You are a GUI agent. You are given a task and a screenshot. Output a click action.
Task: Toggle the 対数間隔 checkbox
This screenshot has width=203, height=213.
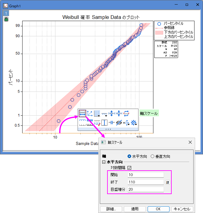click(129, 168)
